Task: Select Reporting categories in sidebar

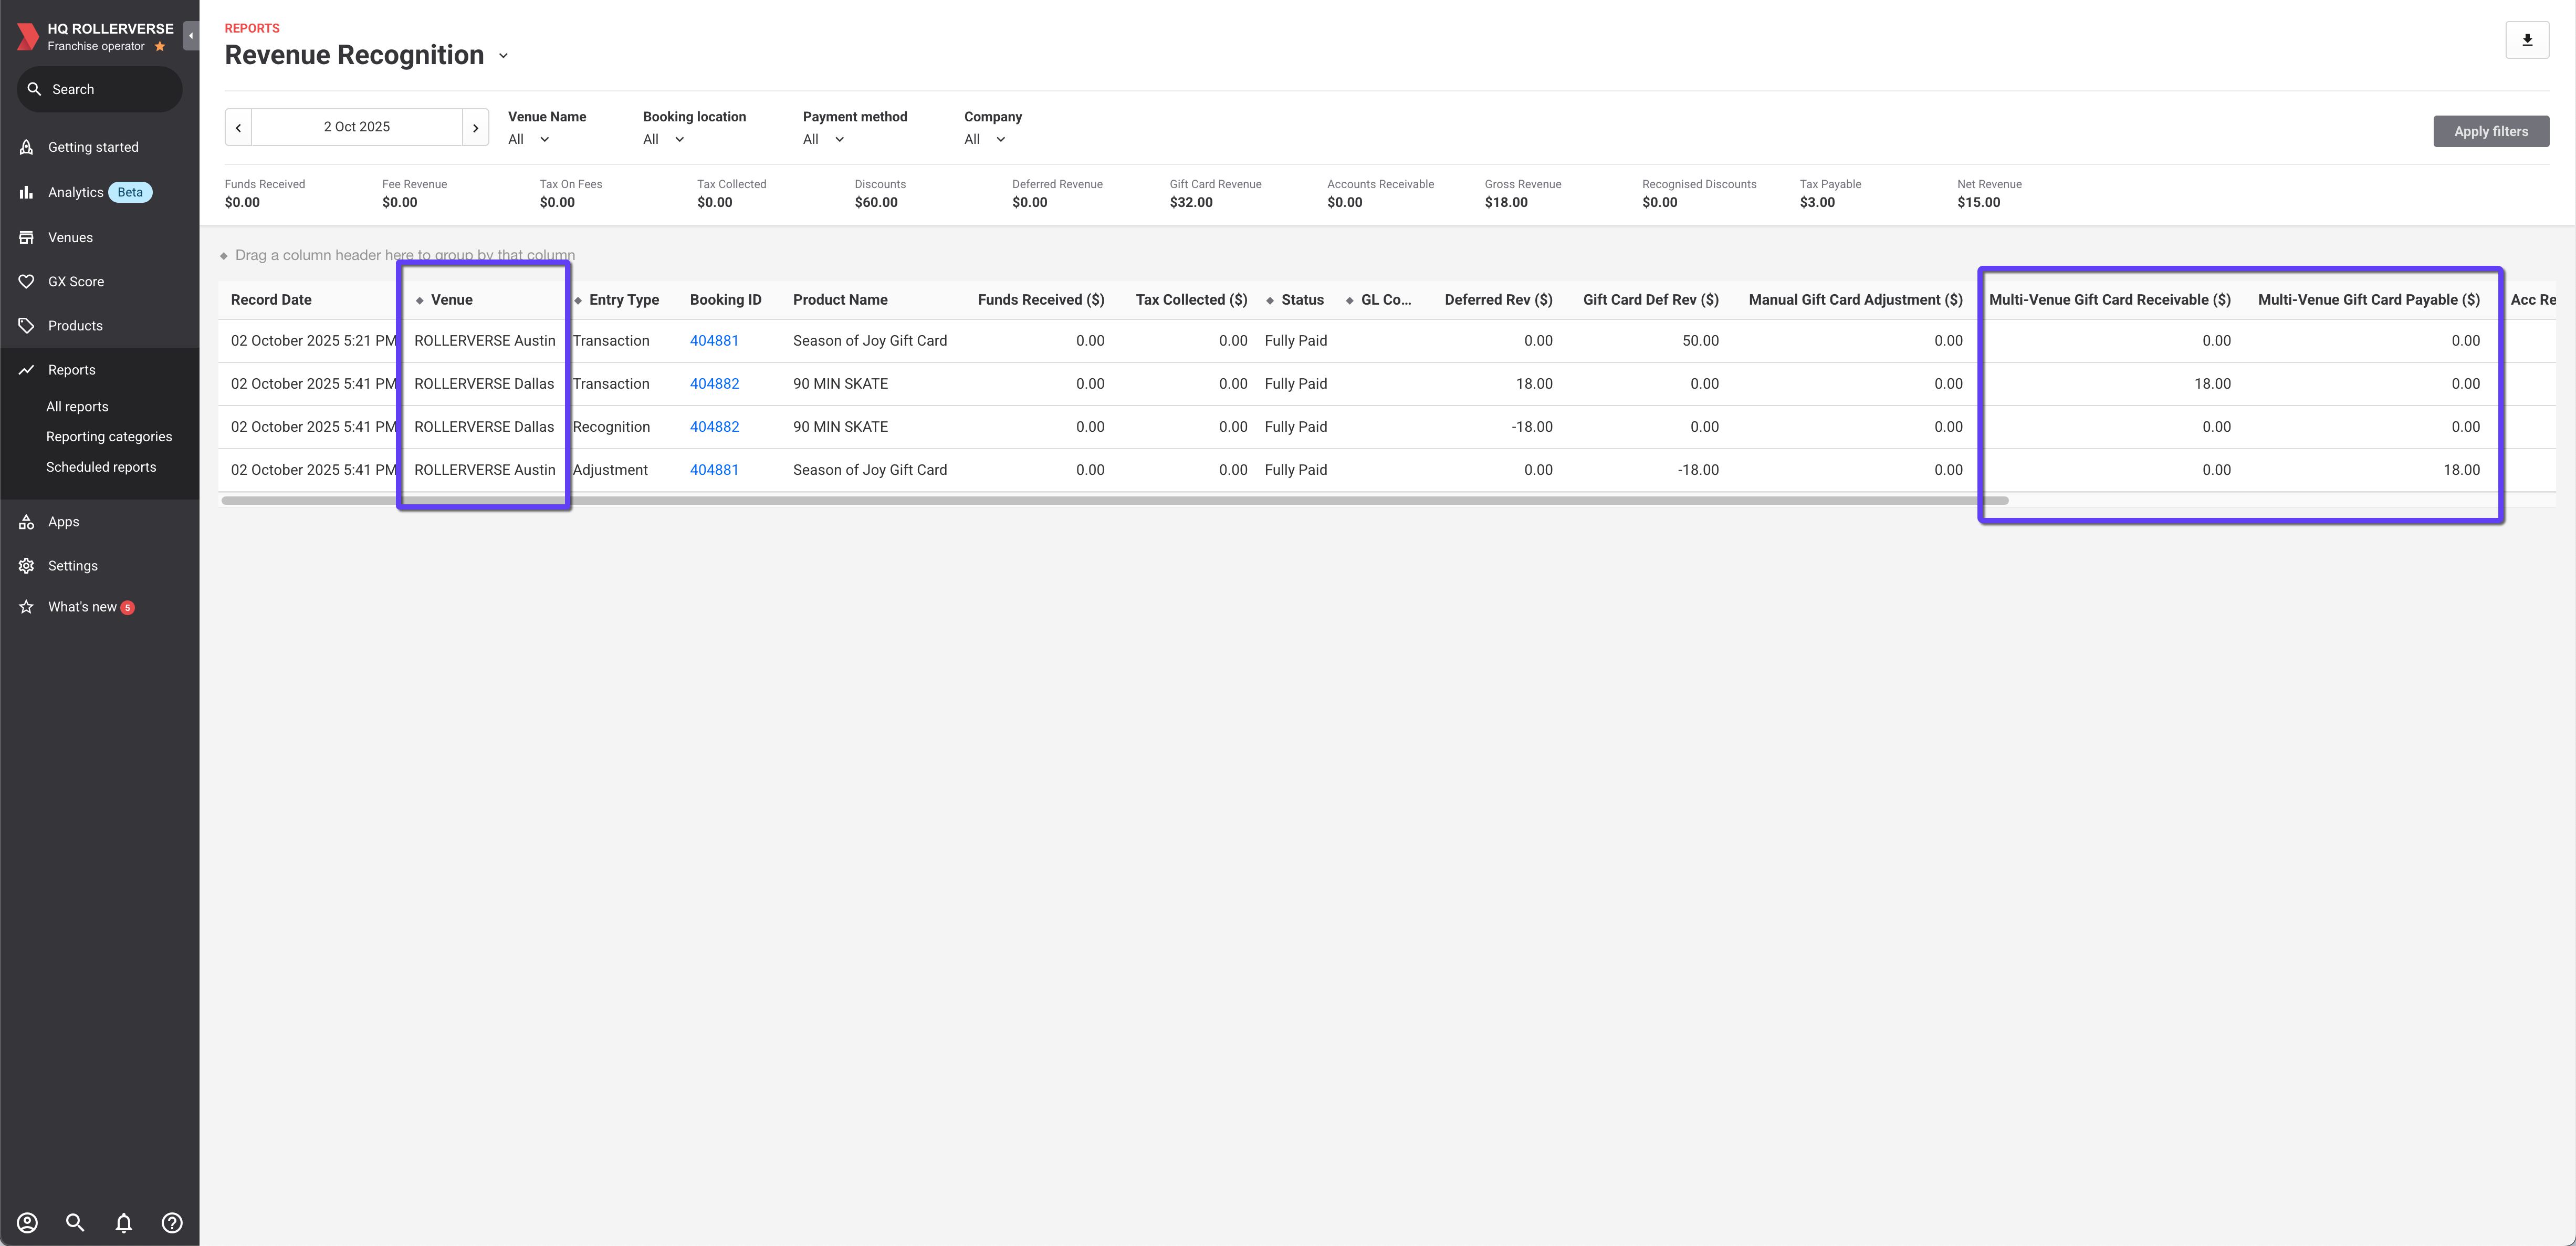Action: click(x=109, y=437)
